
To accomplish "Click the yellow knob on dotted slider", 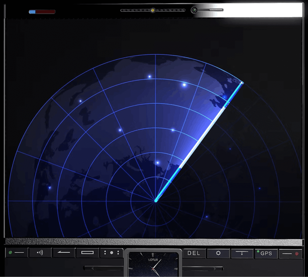I will (153, 10).
